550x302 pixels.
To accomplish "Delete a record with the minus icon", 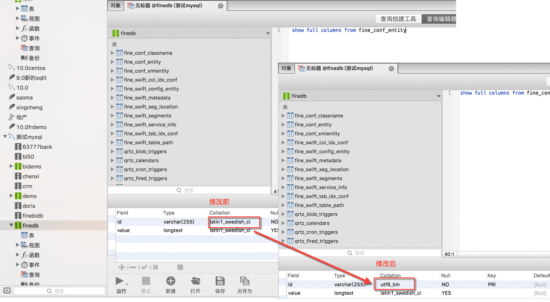I will coord(133,267).
